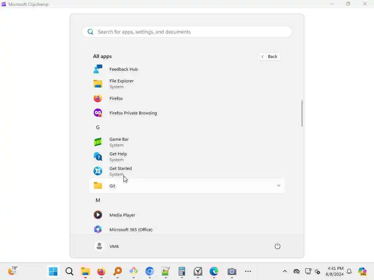This screenshot has width=374, height=280.
Task: Click the Windows Start button on taskbar
Action: 53,271
